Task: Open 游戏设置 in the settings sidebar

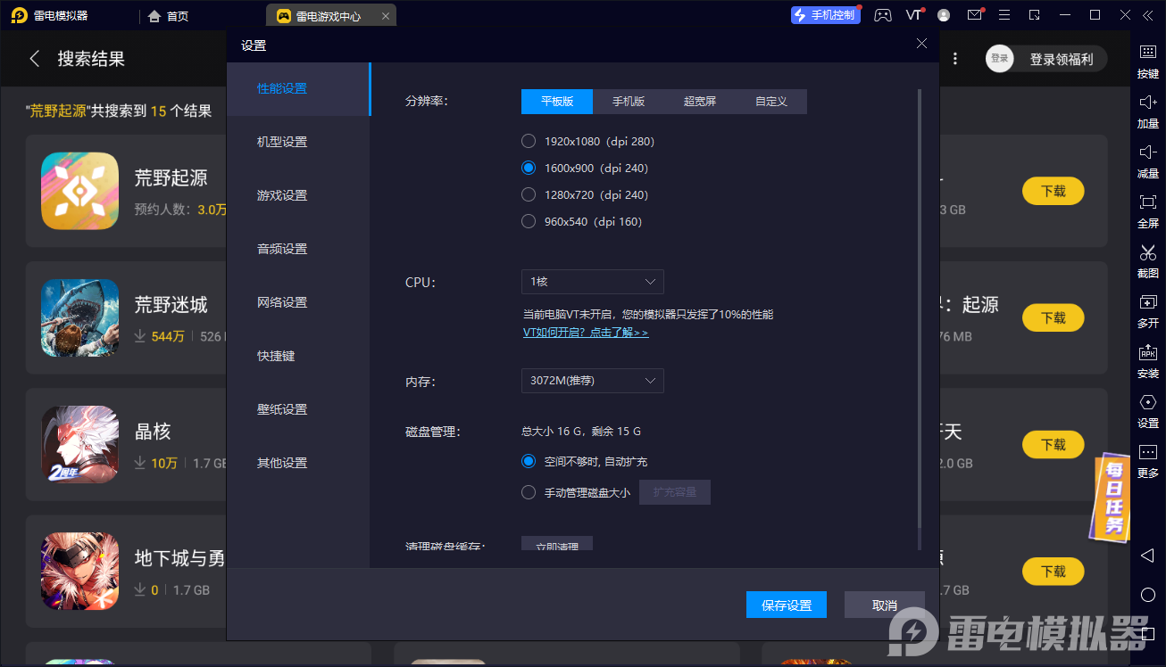Action: click(298, 196)
